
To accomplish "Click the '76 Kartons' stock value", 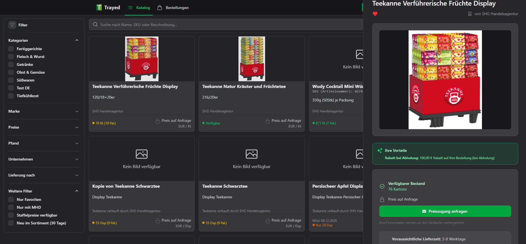I will click(397, 189).
